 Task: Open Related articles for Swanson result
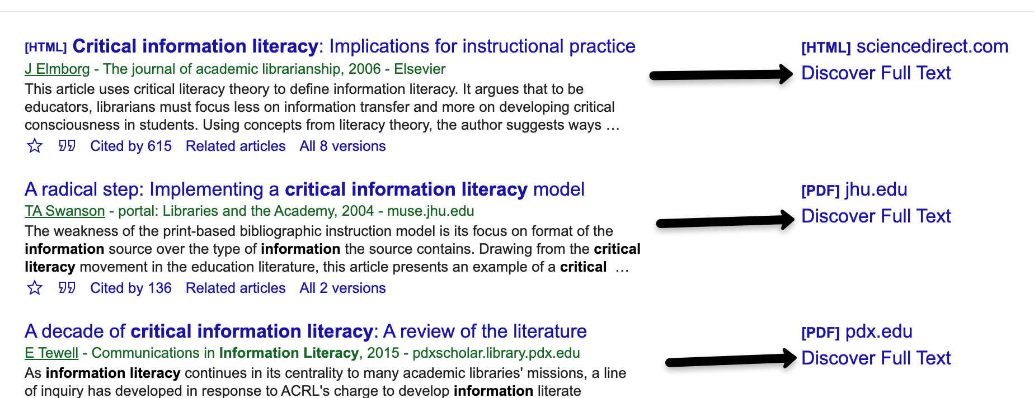click(236, 288)
